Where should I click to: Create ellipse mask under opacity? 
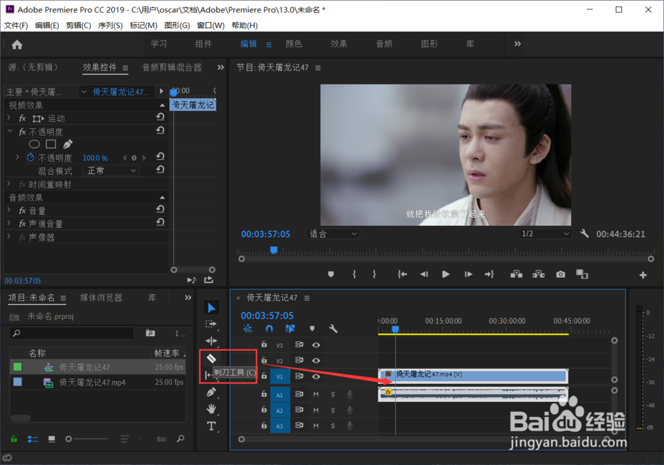click(35, 144)
